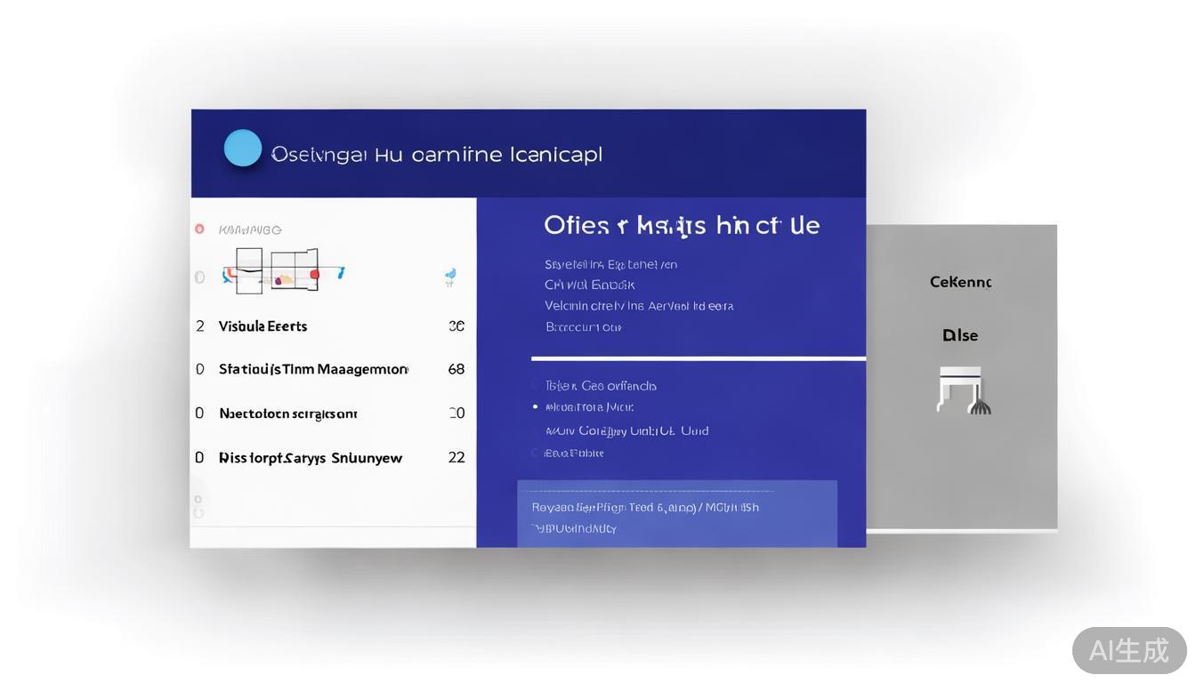Click the light blue circle logo in header
Viewport: 1196px width, 683px height.
click(x=243, y=149)
